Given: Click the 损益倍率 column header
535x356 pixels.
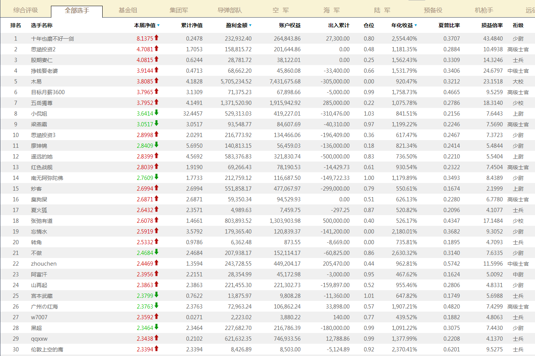Looking at the screenshot, I should 492,25.
